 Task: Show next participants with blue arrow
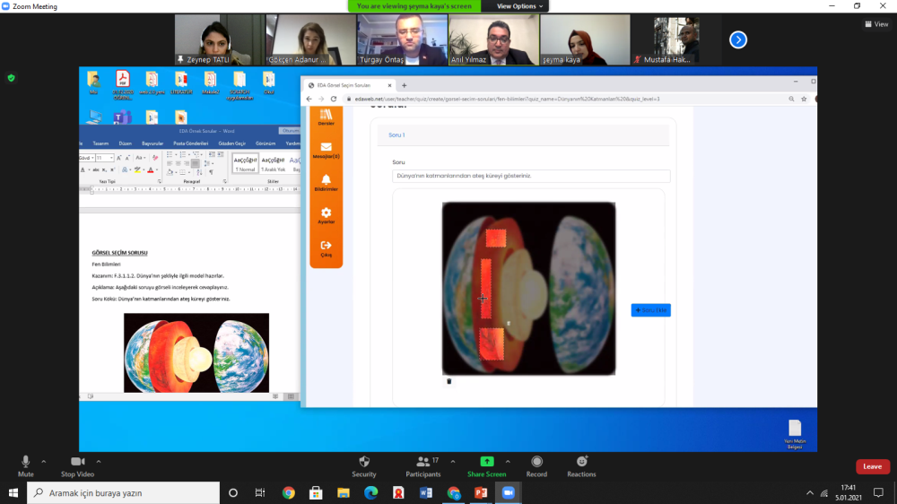[x=738, y=39]
